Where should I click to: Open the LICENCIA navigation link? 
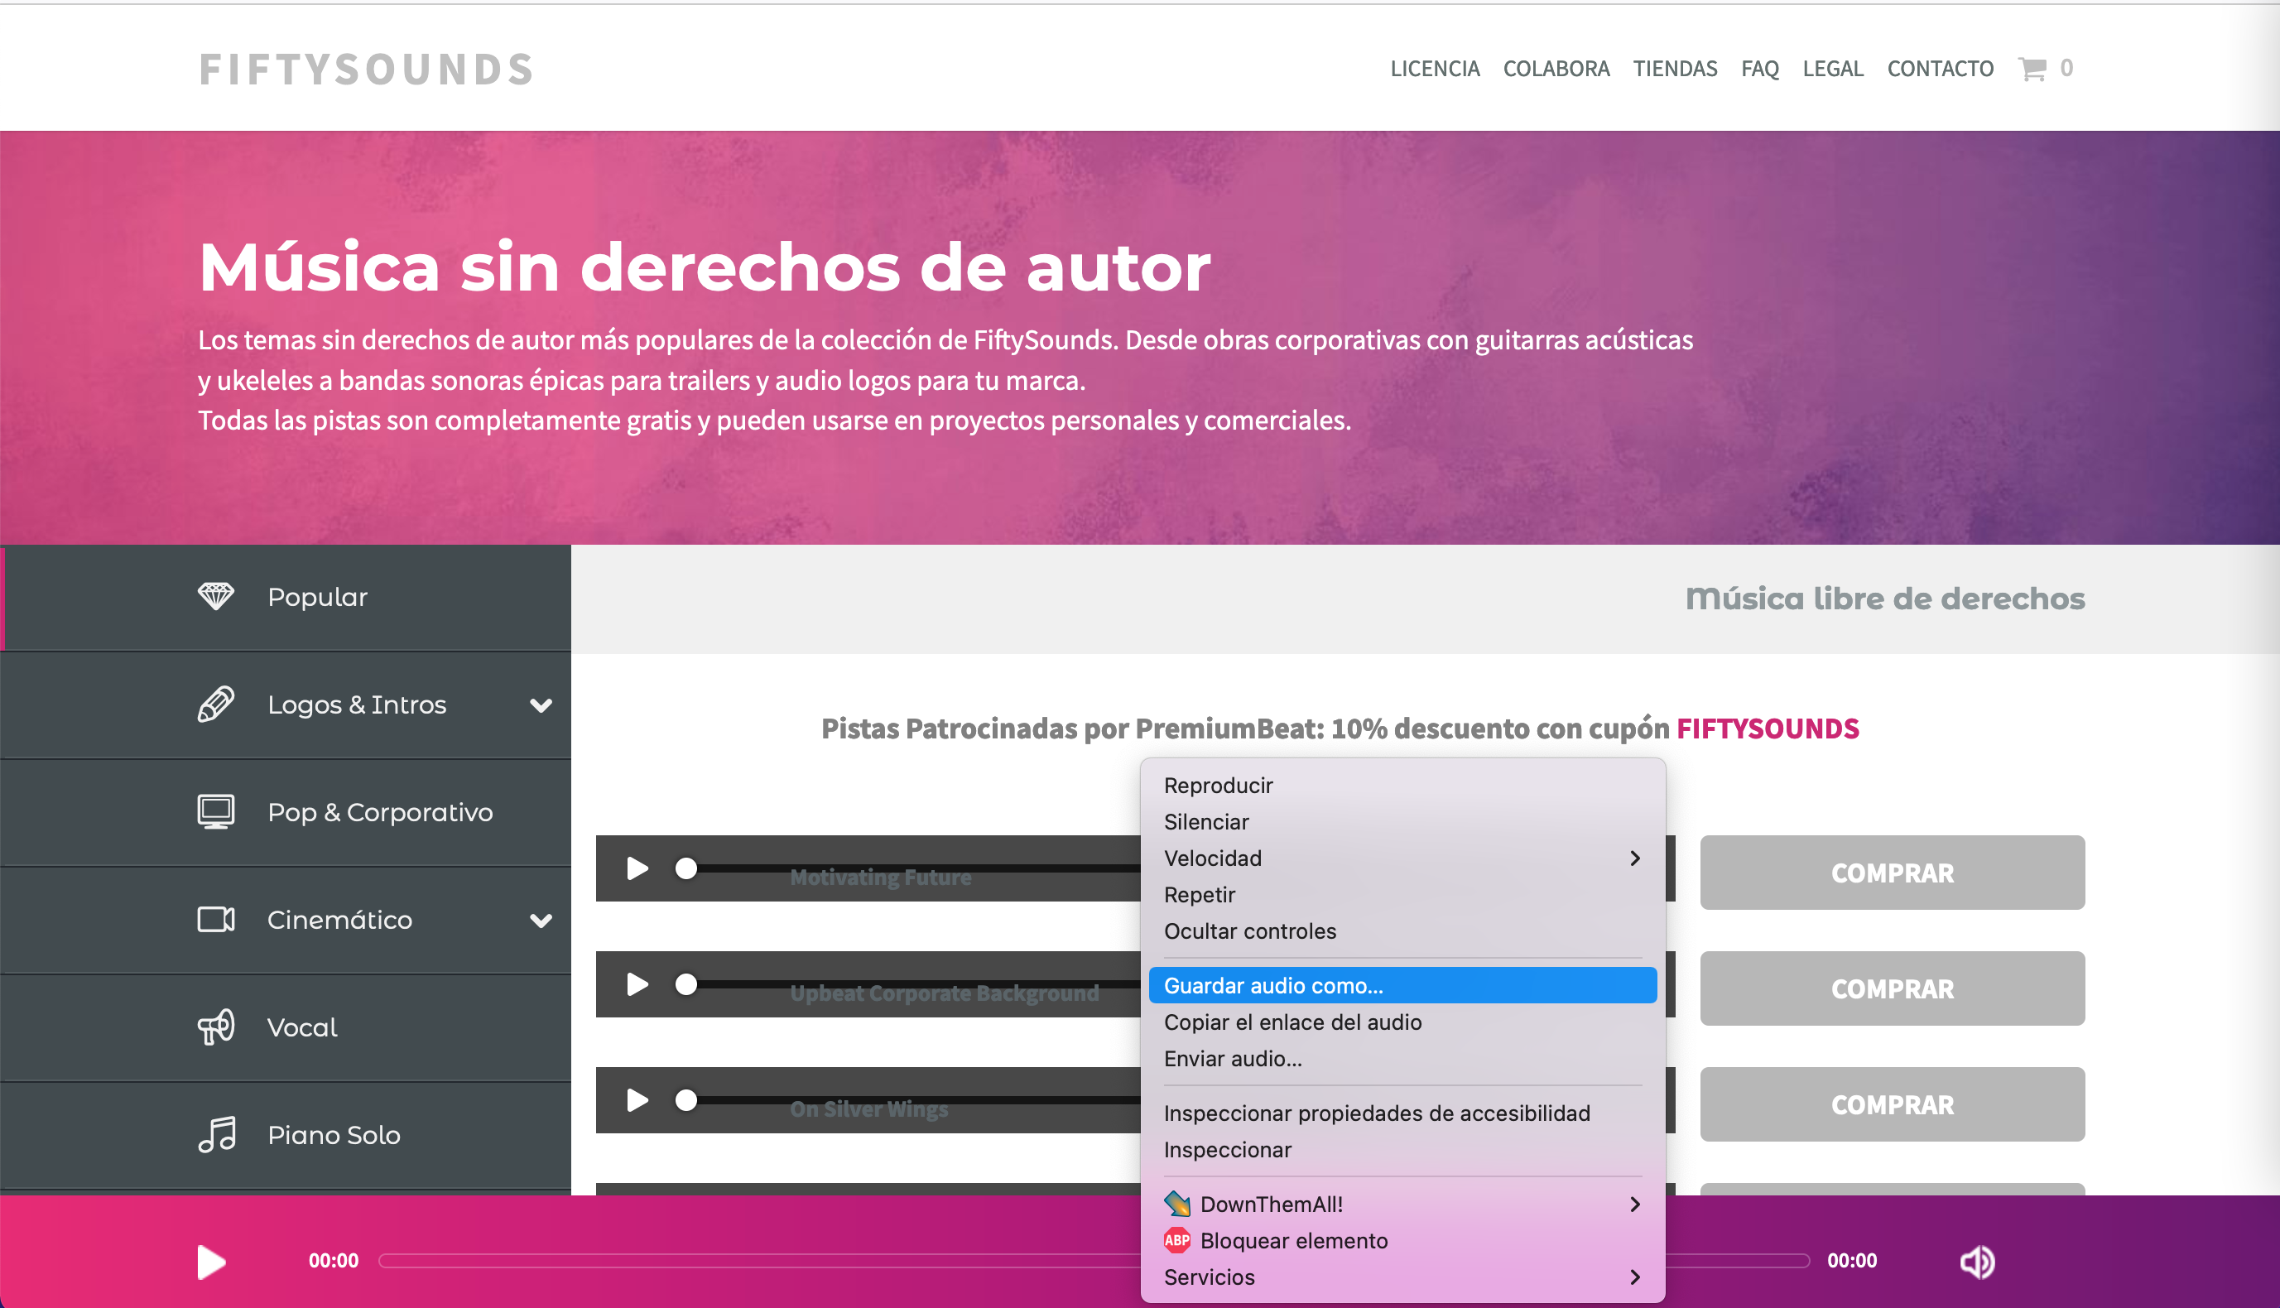click(x=1435, y=68)
